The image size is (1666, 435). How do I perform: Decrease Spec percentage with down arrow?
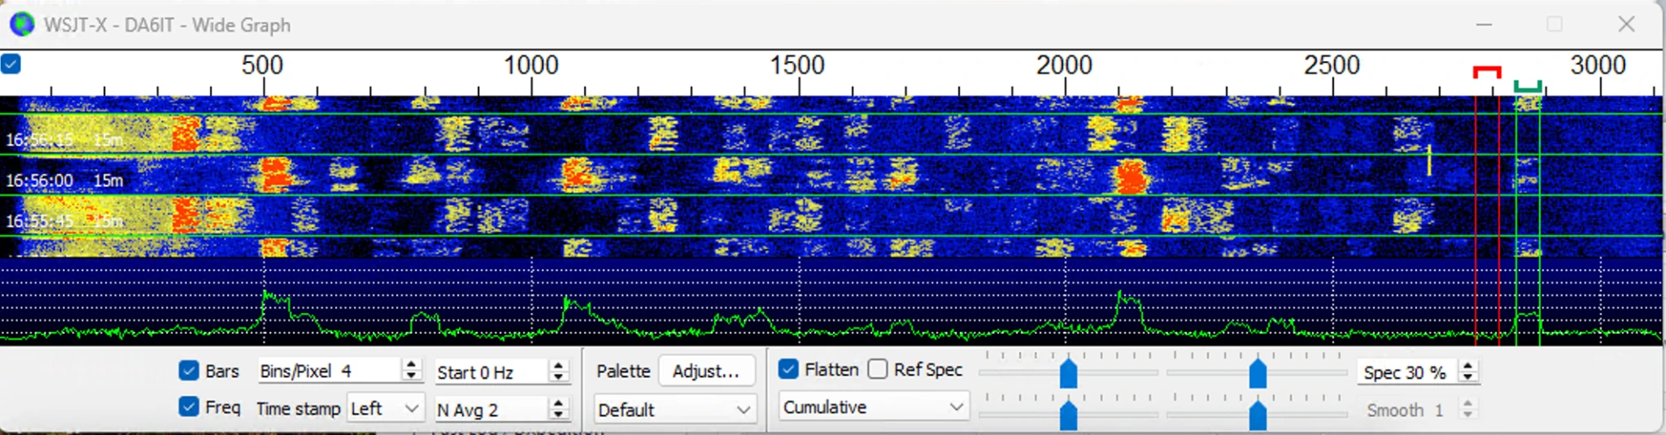pos(1468,377)
